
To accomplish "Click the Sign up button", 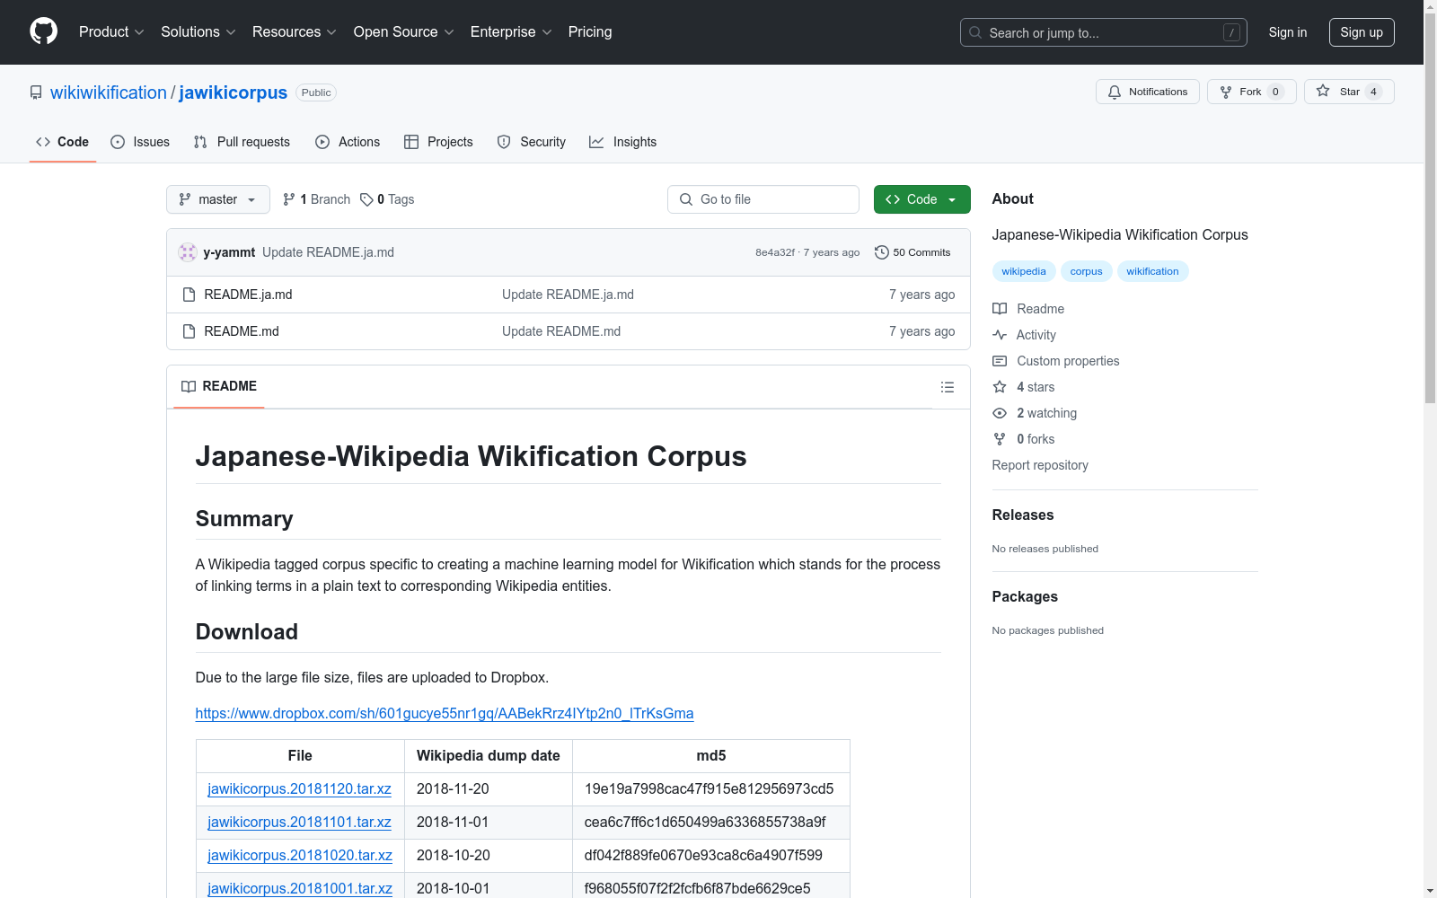I will click(x=1362, y=32).
